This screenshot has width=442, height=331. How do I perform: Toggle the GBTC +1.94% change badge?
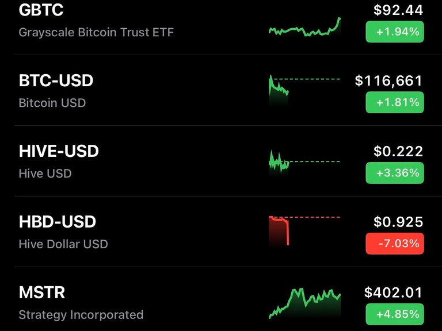[395, 32]
